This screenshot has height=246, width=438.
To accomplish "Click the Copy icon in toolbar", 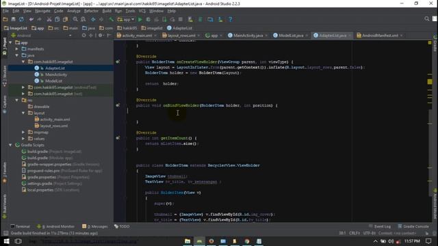I will pos(57,19).
